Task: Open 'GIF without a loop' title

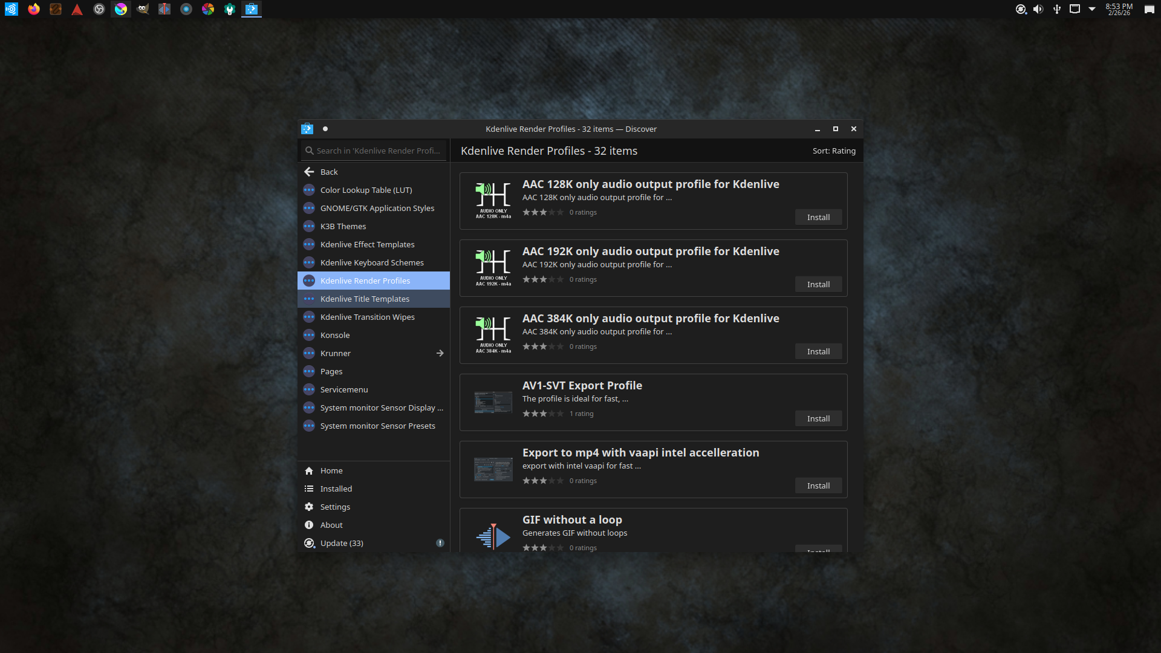Action: (572, 519)
